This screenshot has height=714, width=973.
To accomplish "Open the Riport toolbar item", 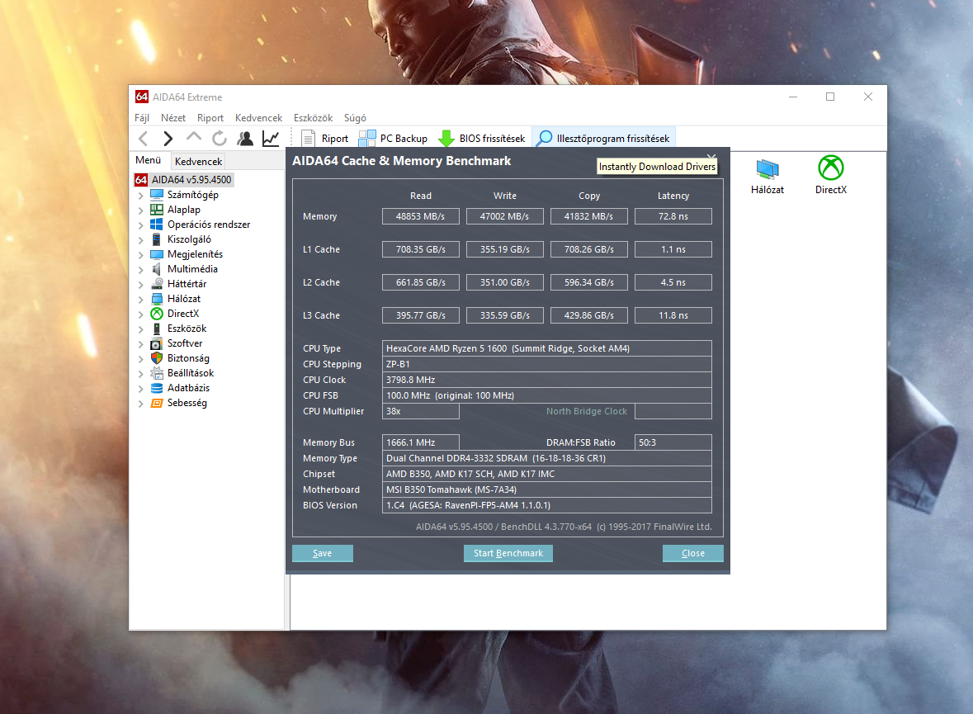I will 324,139.
